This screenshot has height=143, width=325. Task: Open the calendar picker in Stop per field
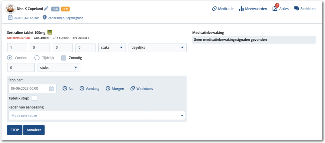[x=51, y=88]
